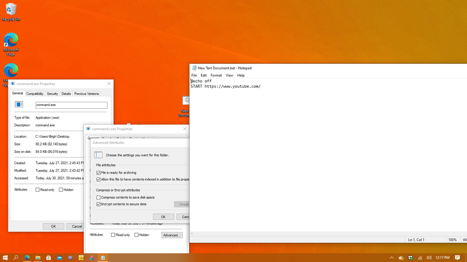Click OK in Advanced Attributes dialog
This screenshot has width=467, height=262.
click(x=163, y=217)
